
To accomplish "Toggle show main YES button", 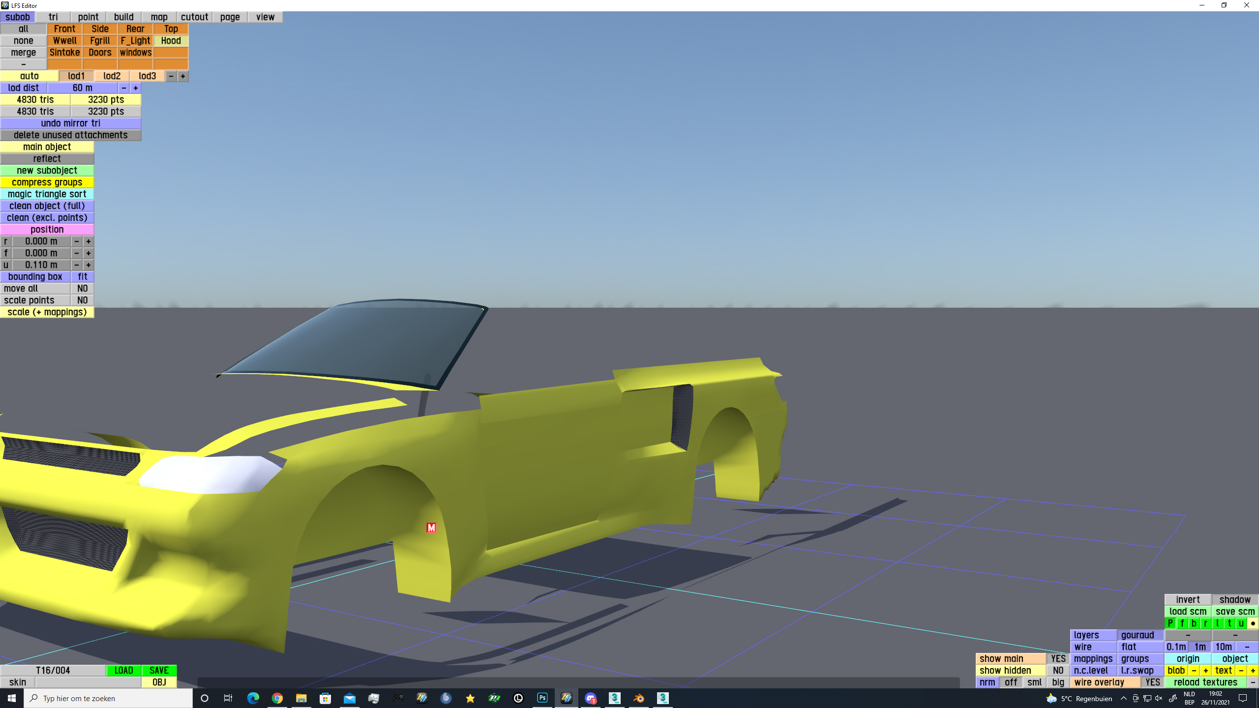I will pos(1058,659).
